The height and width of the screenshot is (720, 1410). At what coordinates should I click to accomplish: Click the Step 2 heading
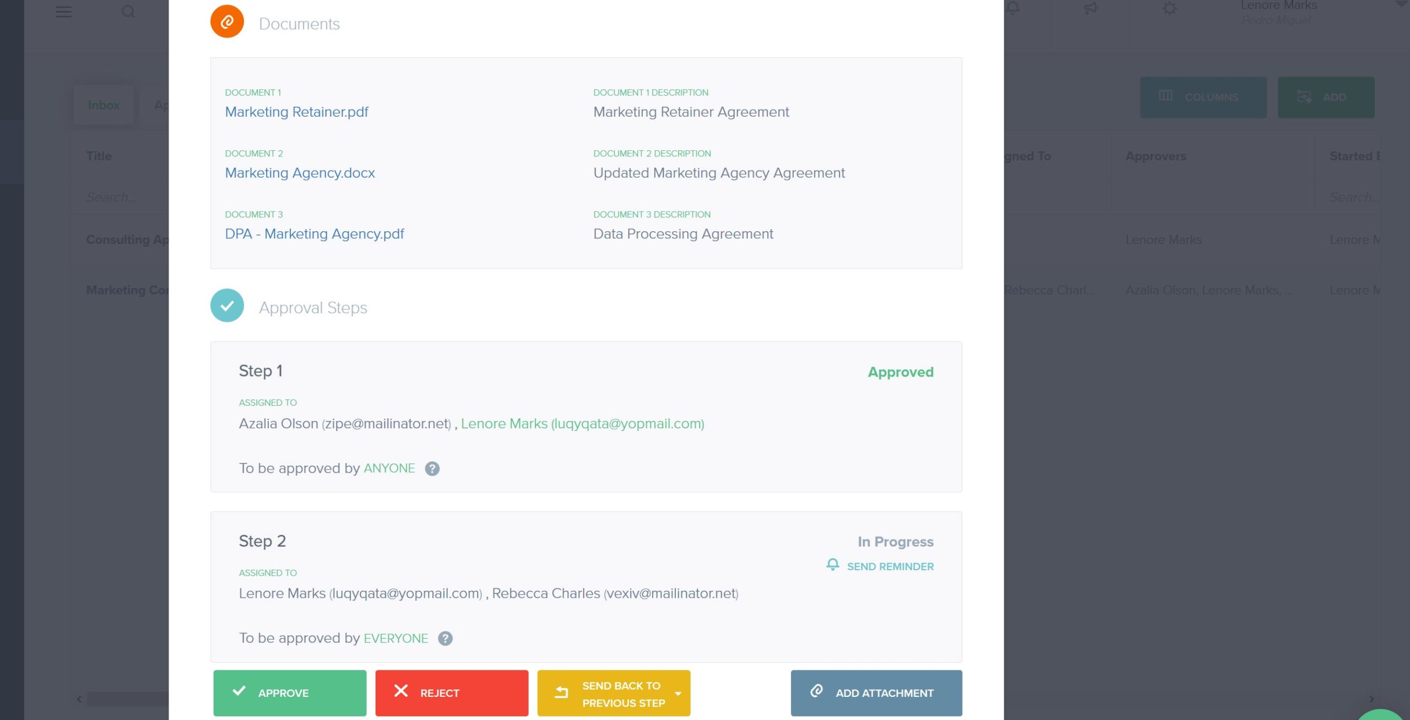click(x=262, y=541)
